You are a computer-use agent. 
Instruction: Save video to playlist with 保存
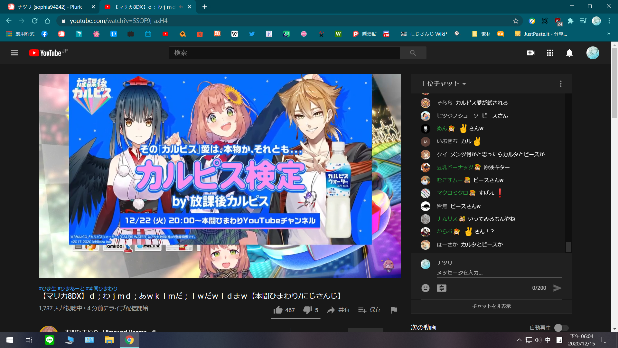click(x=369, y=310)
